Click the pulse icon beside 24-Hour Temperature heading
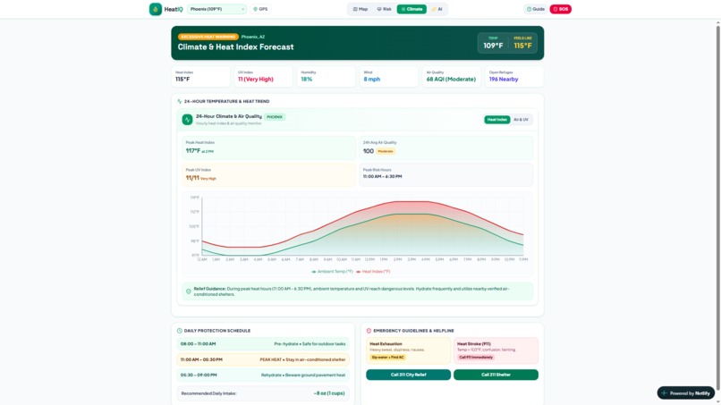The image size is (721, 405). [179, 101]
